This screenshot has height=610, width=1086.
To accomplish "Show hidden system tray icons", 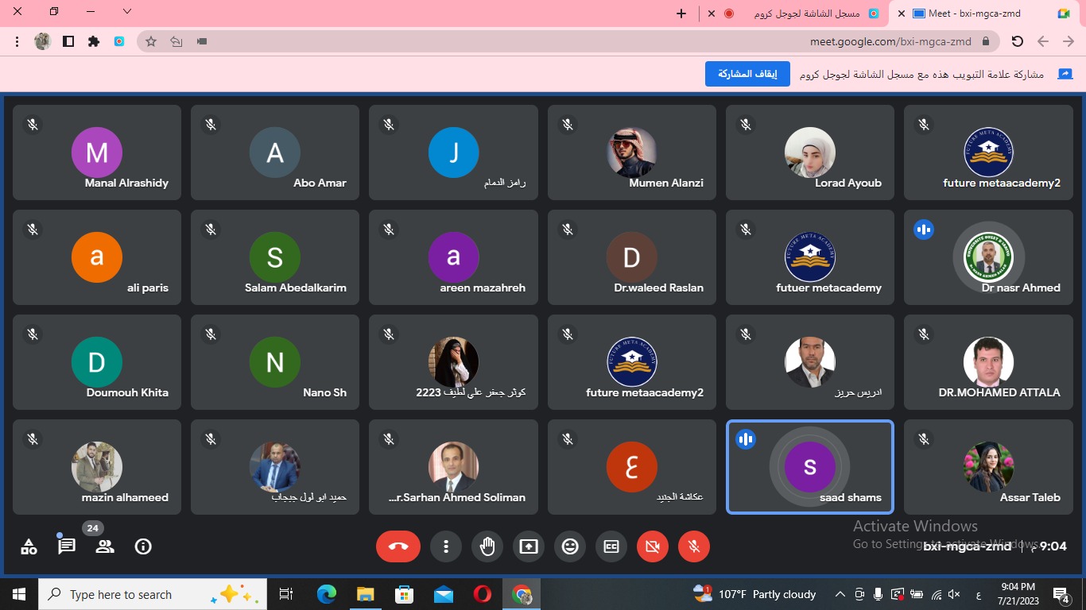I will point(840,594).
